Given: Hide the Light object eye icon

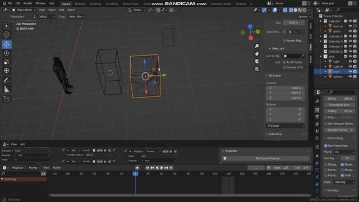Looking at the screenshot, I should click(350, 61).
